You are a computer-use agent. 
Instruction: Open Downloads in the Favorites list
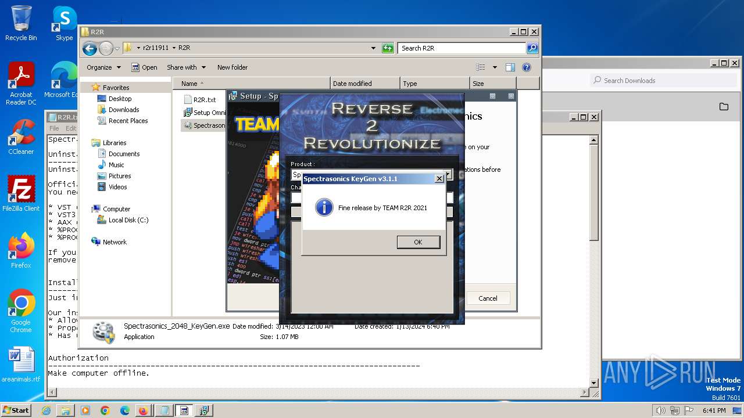point(124,110)
